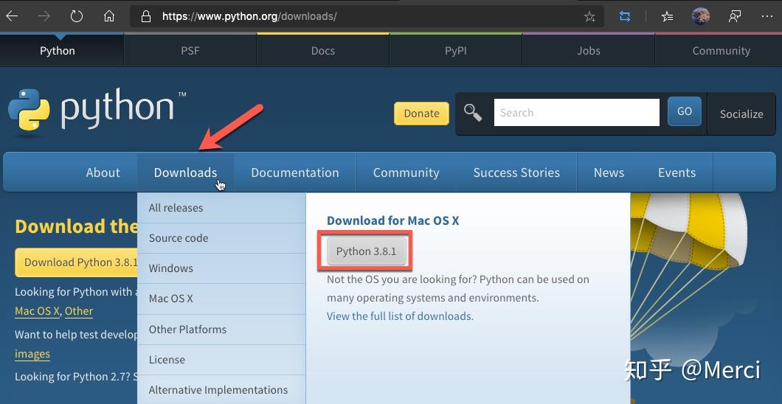Open the Community navigation bar item
This screenshot has height=404, width=782.
pyautogui.click(x=406, y=173)
